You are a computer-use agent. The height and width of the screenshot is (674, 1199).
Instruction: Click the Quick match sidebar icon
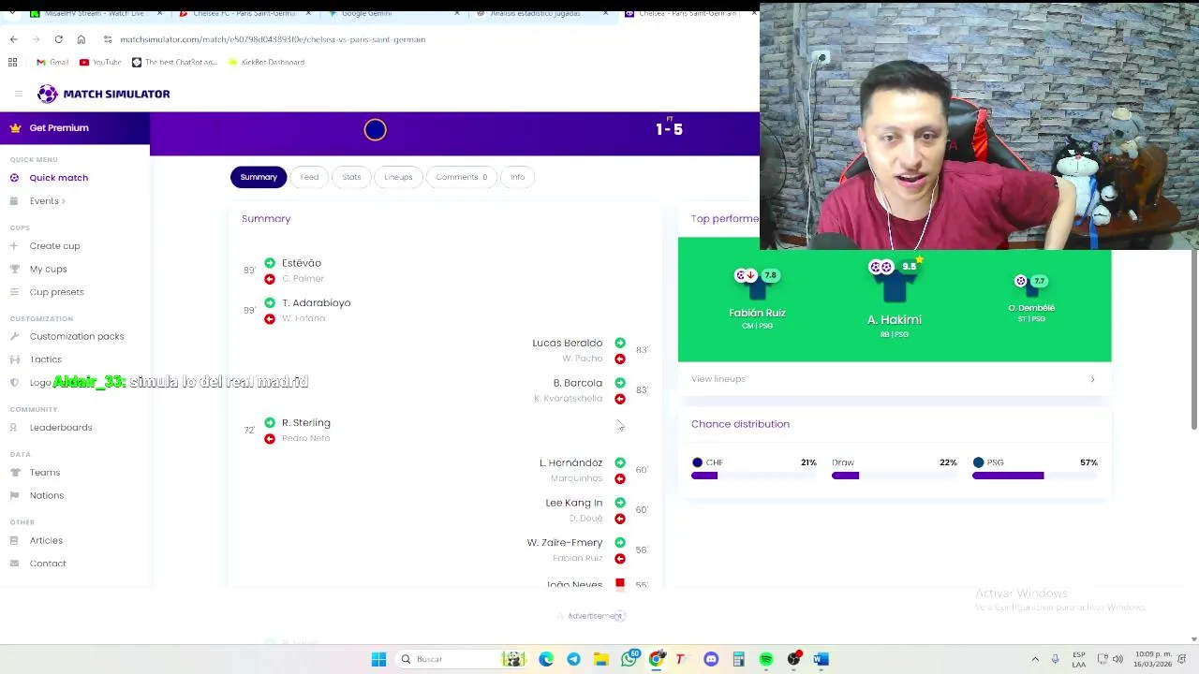coord(14,178)
